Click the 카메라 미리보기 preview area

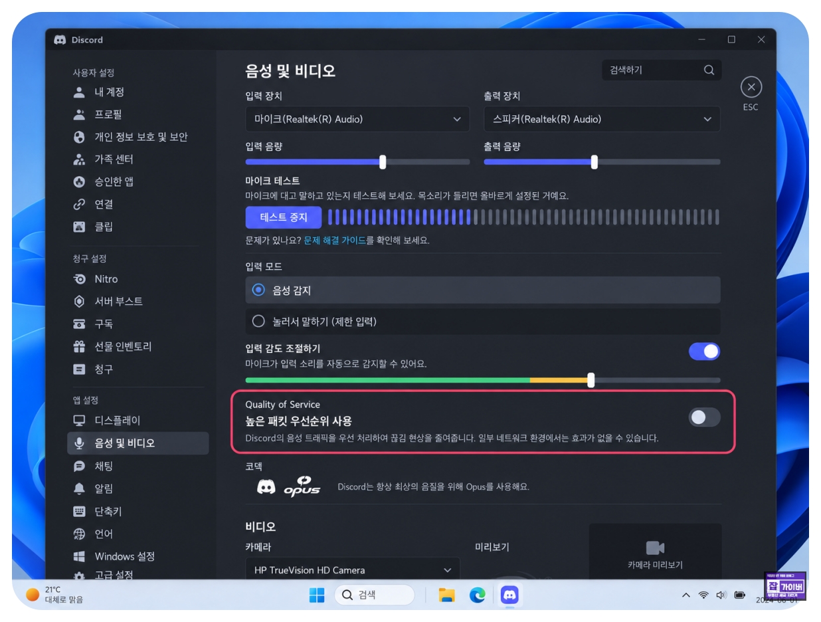(x=655, y=552)
